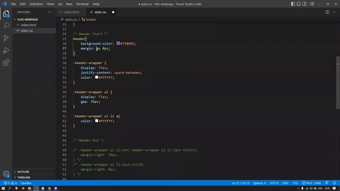Customize layout from title bar icon
Image resolution: width=340 pixels, height=191 pixels.
click(x=312, y=4)
